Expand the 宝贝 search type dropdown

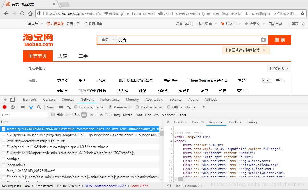pyautogui.click(x=107, y=40)
